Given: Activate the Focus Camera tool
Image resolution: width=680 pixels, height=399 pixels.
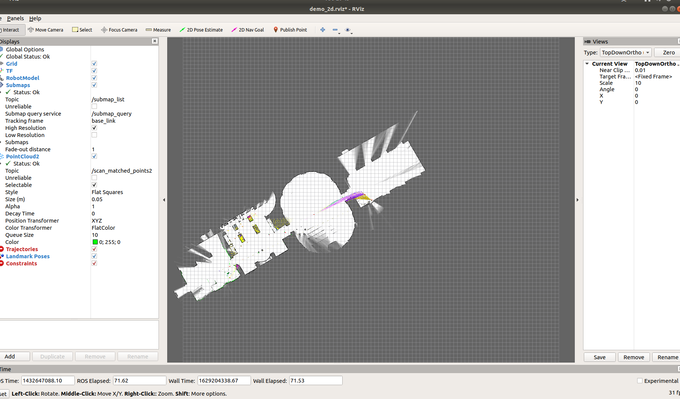Looking at the screenshot, I should 119,30.
